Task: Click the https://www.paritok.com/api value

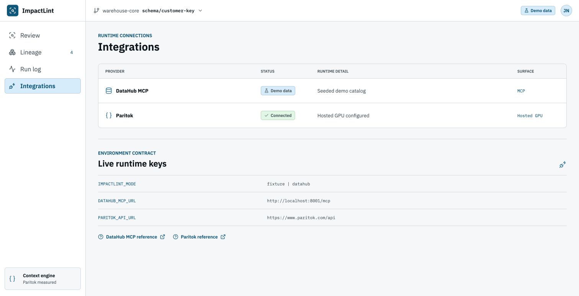Action: (x=301, y=218)
